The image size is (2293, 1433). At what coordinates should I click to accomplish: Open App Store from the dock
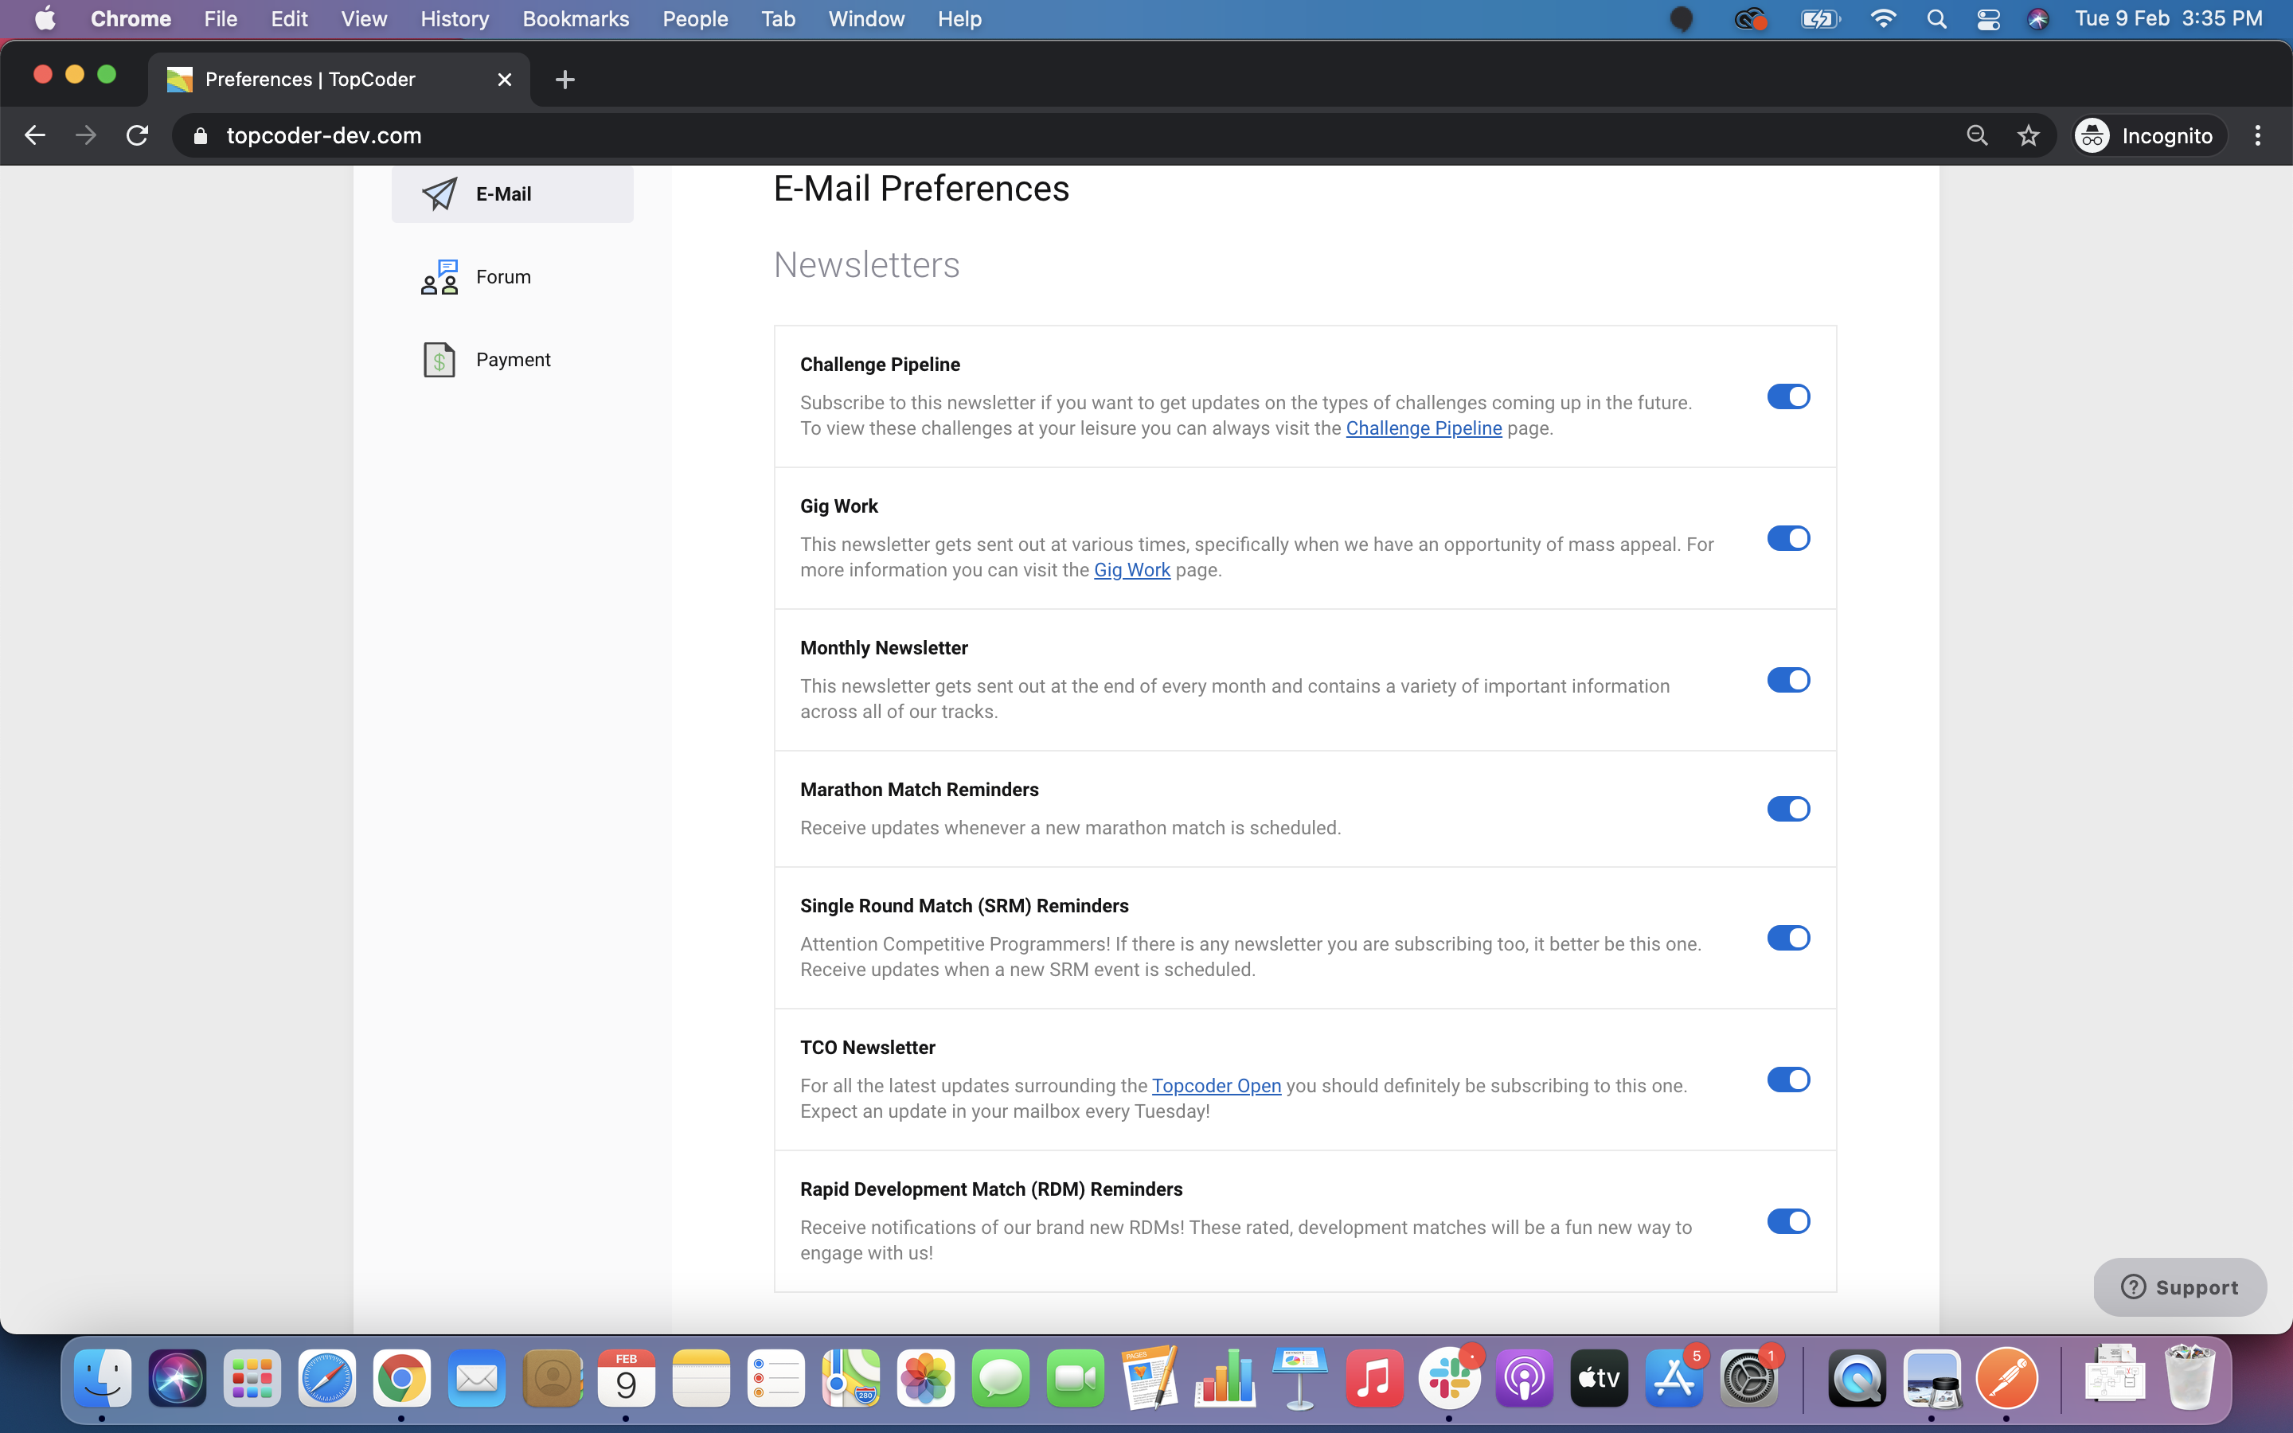[1674, 1377]
